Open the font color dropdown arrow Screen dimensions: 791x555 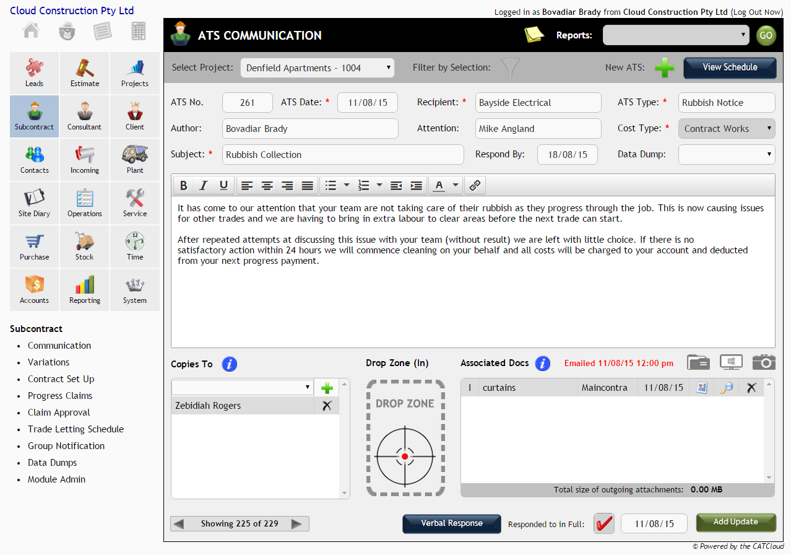(454, 185)
